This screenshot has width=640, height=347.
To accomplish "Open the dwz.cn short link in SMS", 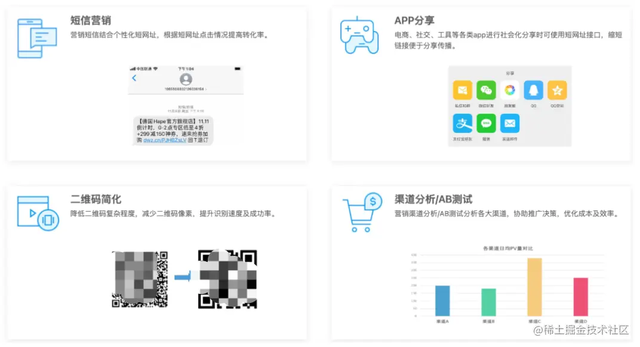I will 165,140.
